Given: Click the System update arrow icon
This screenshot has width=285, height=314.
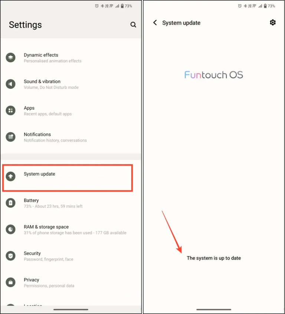Looking at the screenshot, I should click(x=10, y=177).
